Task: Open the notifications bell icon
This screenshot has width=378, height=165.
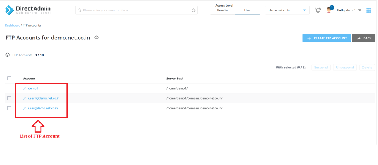Action: coord(318,10)
